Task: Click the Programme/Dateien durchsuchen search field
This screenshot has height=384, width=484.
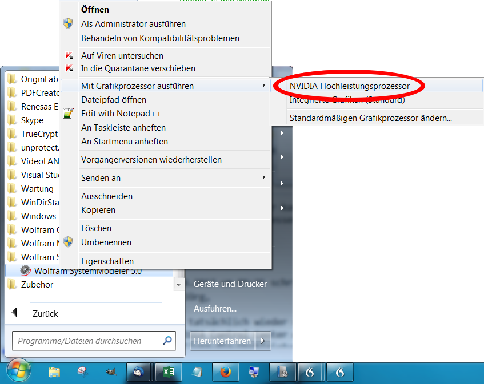Action: [94, 341]
